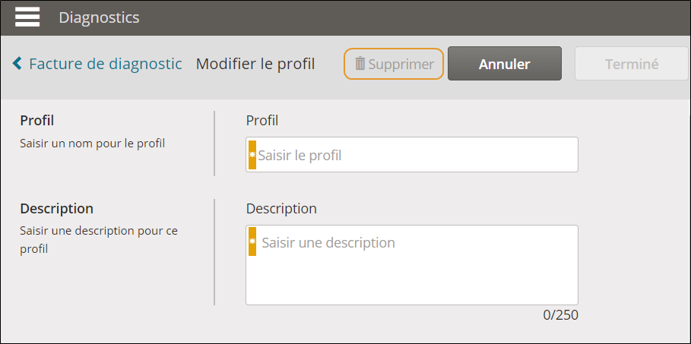Click the bold Profil section heading

pos(37,121)
